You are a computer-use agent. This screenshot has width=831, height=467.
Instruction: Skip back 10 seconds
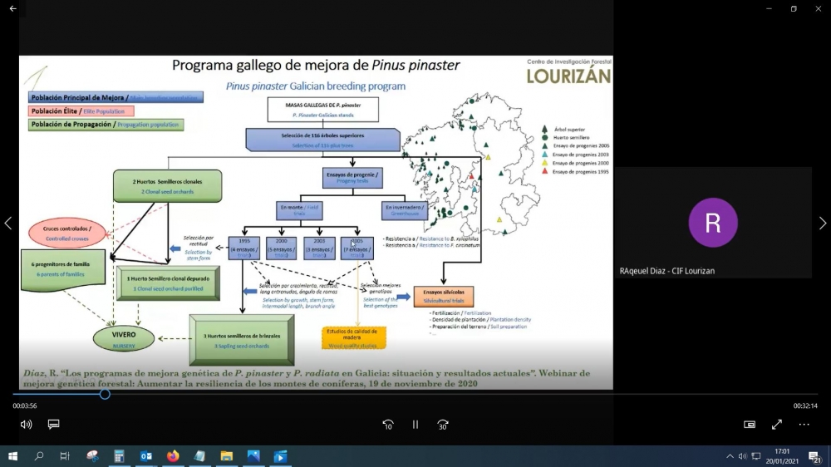tap(388, 425)
